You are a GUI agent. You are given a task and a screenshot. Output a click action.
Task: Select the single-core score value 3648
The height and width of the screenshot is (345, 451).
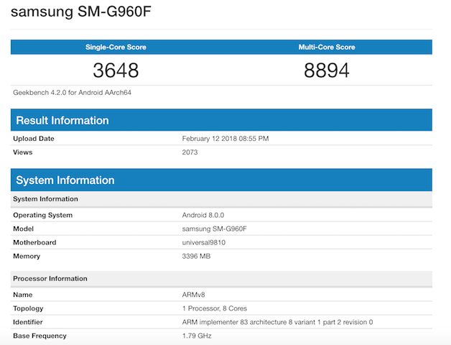click(116, 70)
